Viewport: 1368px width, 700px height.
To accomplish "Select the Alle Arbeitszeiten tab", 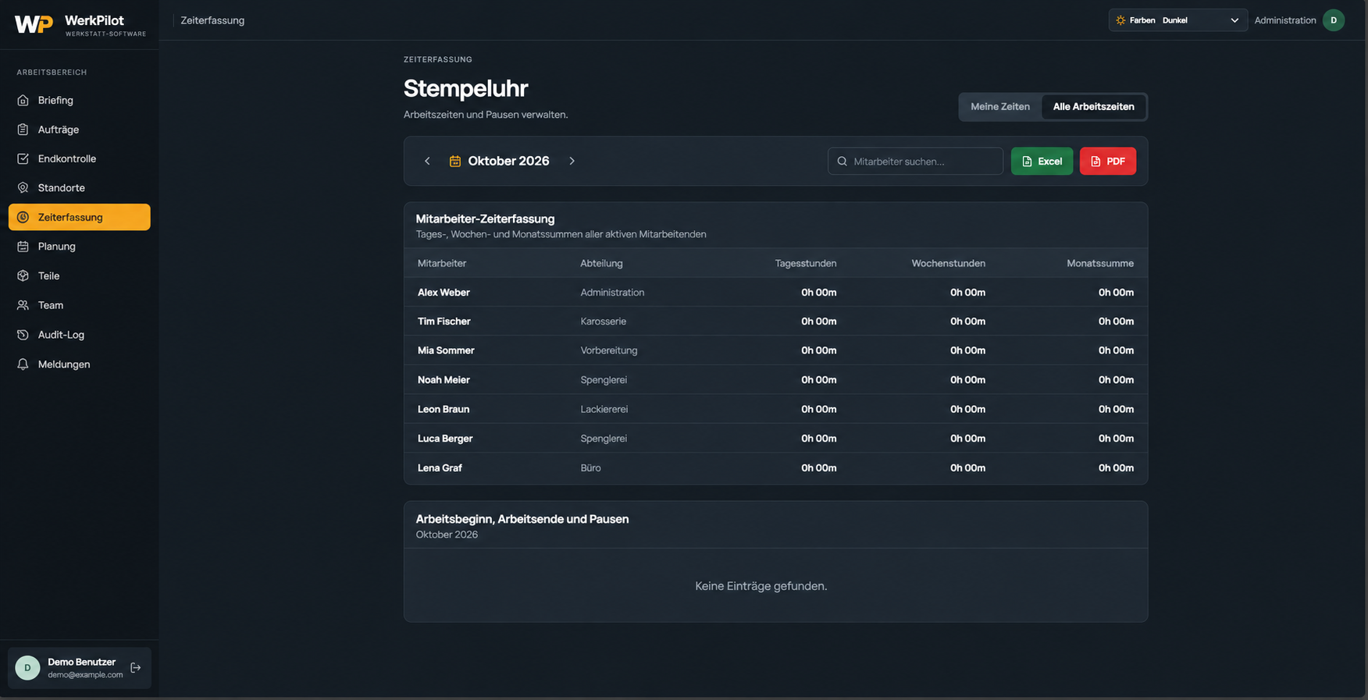I will click(x=1093, y=107).
